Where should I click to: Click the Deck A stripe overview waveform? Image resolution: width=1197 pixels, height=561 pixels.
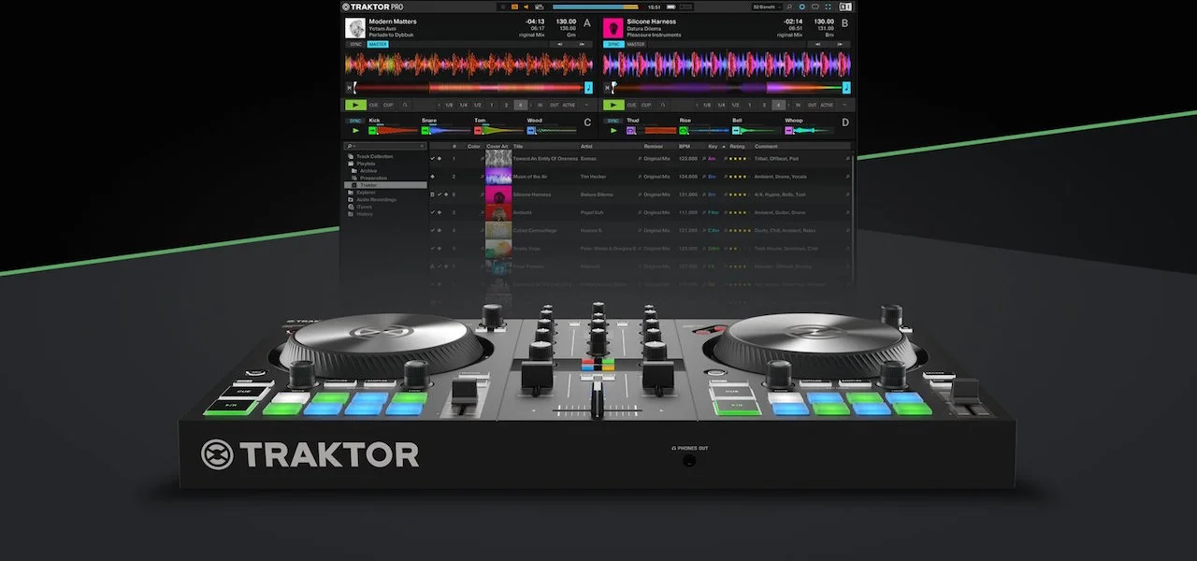(x=468, y=87)
